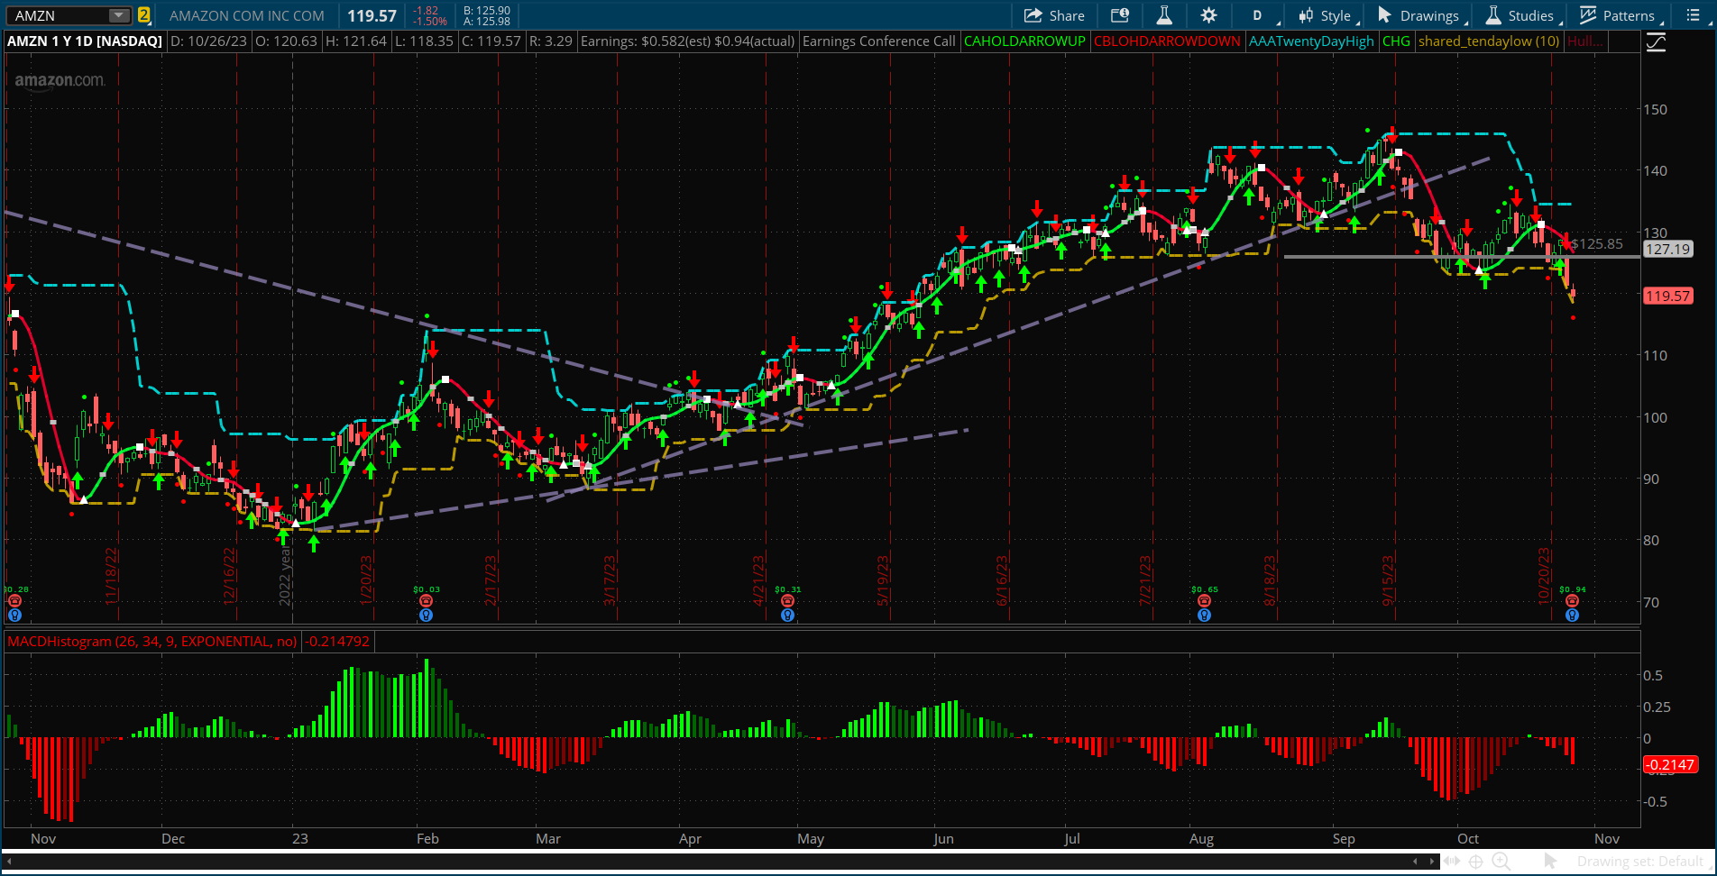The height and width of the screenshot is (876, 1717).
Task: Click the 9/15/23 expiration date marker
Action: click(x=1388, y=579)
